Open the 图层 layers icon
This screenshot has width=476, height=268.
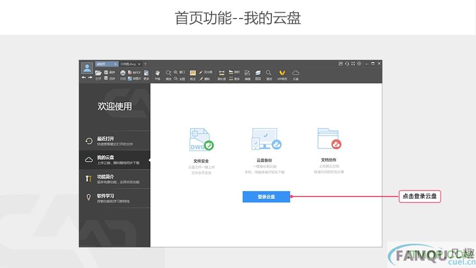258,73
